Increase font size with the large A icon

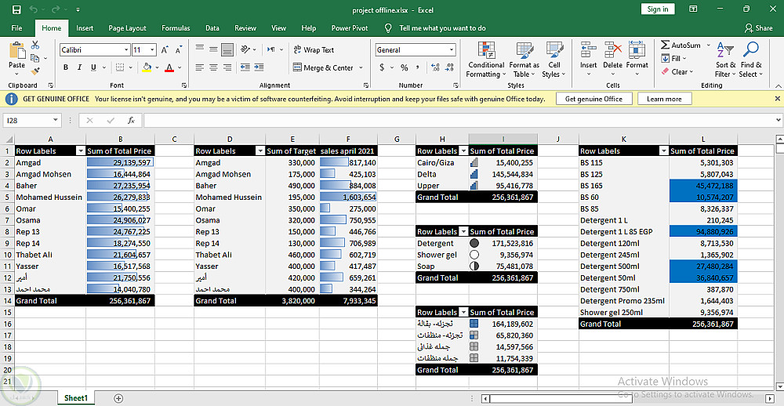tap(165, 50)
